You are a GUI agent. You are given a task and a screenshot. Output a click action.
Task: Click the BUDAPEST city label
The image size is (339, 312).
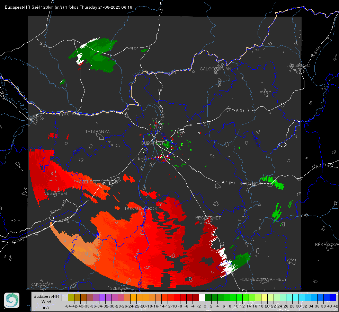point(152,143)
